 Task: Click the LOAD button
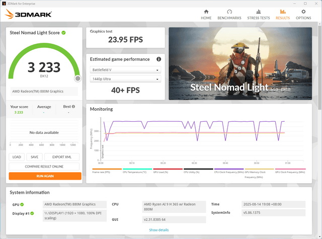pos(17,157)
